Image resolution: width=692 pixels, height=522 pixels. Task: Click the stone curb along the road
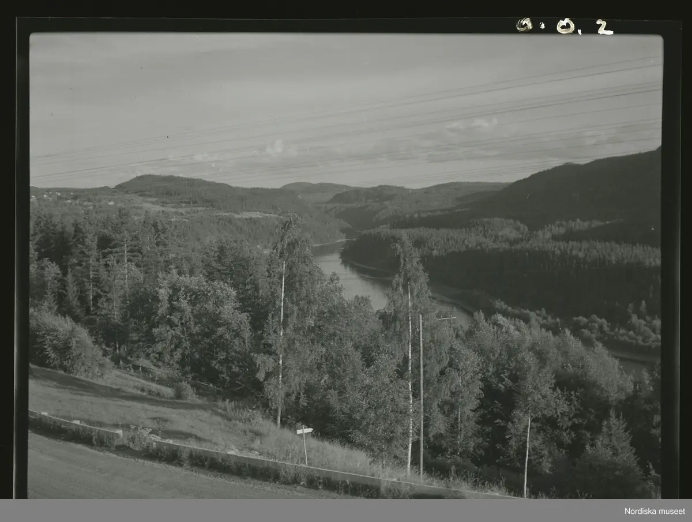pyautogui.click(x=231, y=456)
